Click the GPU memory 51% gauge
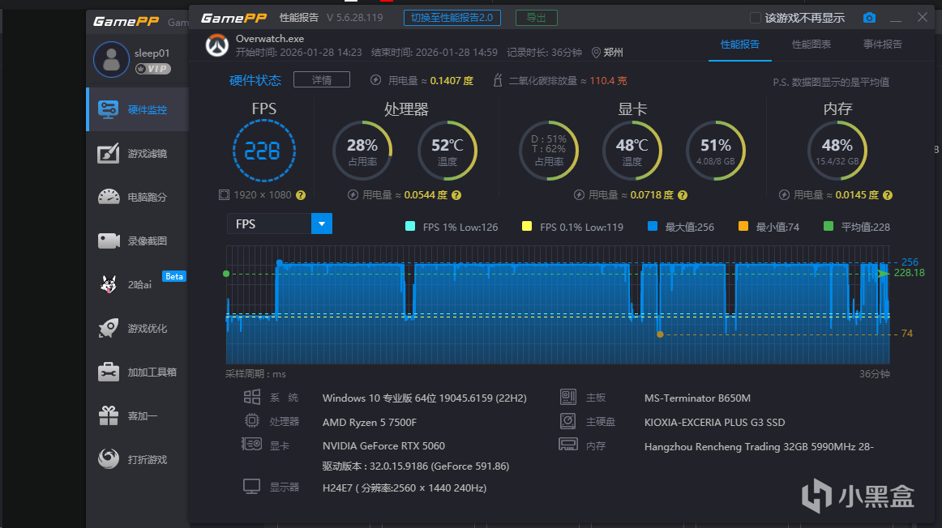The width and height of the screenshot is (942, 528). pyautogui.click(x=716, y=151)
